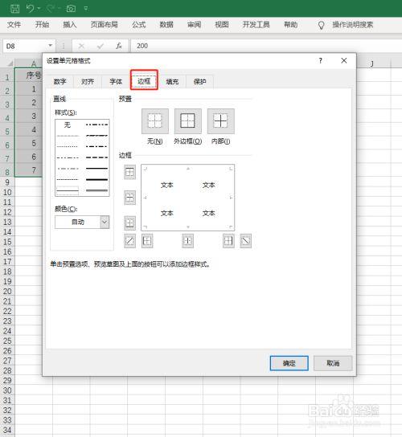
Task: Toggle the diagonal up border button
Action: pos(129,241)
